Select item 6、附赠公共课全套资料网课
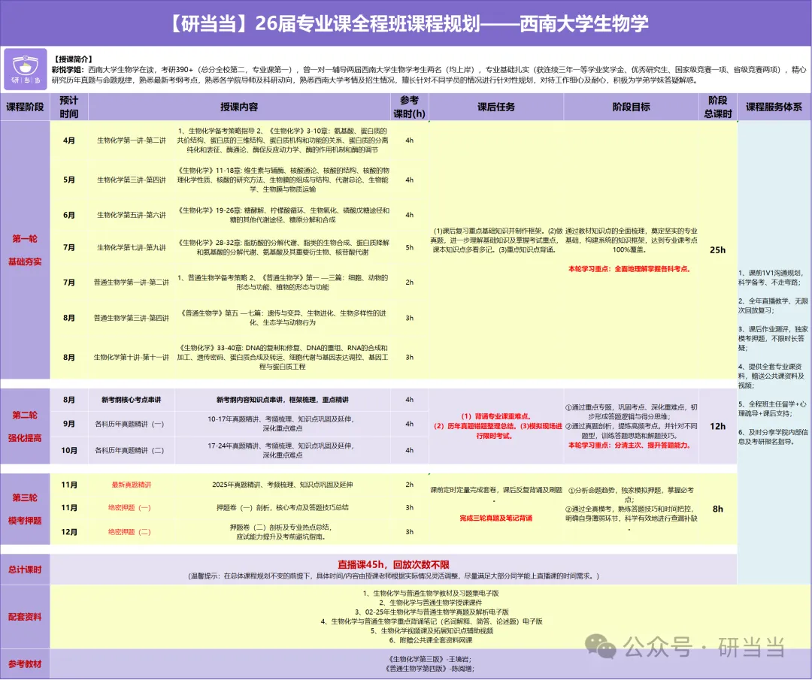The height and width of the screenshot is (680, 812). pyautogui.click(x=431, y=641)
